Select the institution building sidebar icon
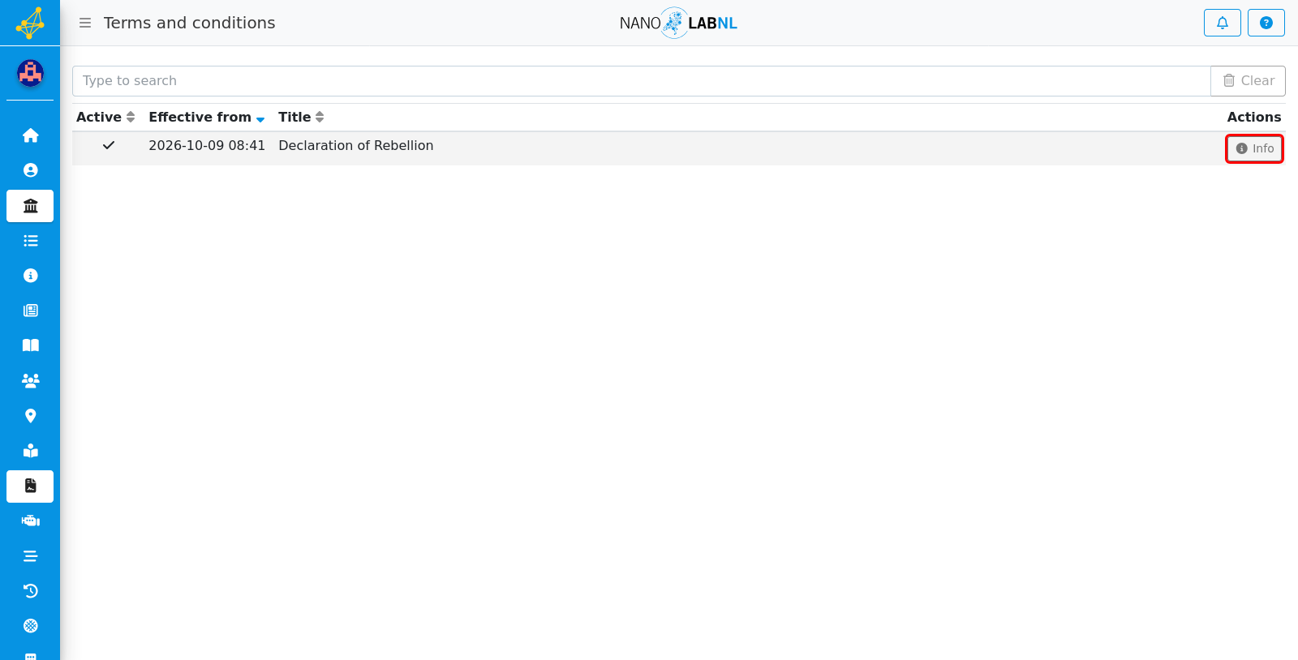 point(30,206)
